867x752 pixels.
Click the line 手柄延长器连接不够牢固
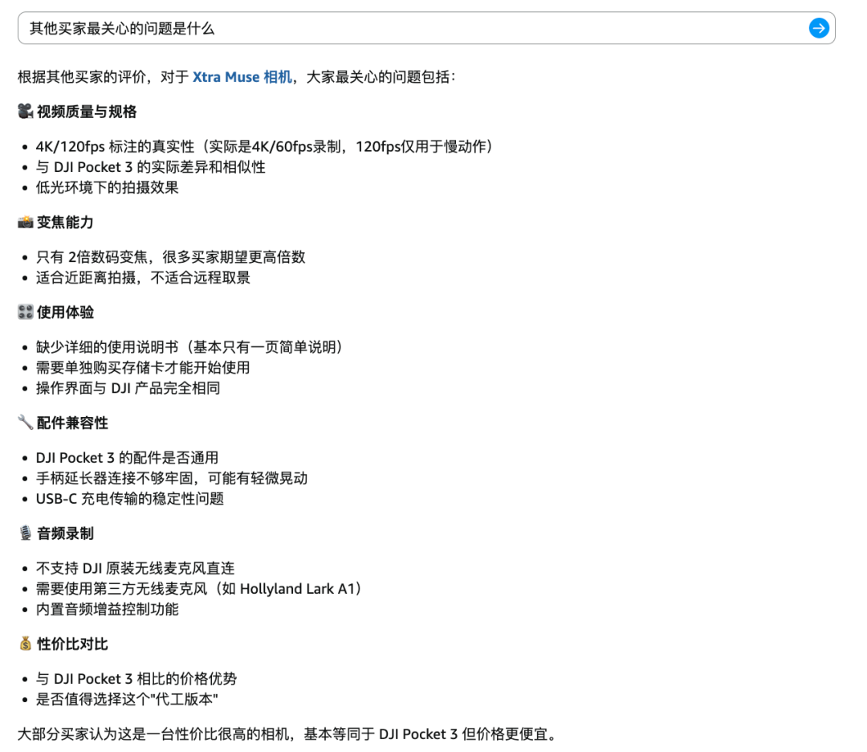(172, 479)
